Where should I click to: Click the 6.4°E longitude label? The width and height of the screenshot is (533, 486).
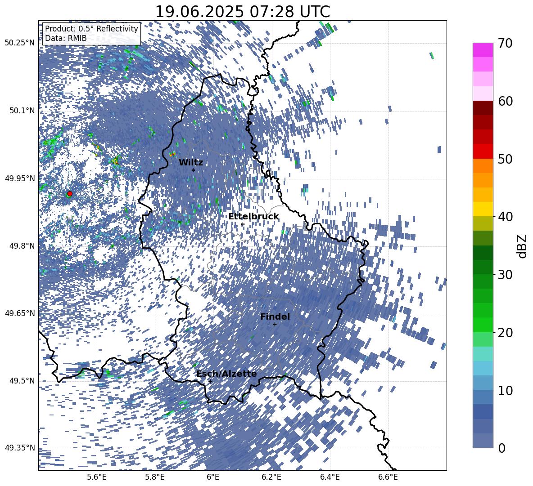(x=330, y=477)
